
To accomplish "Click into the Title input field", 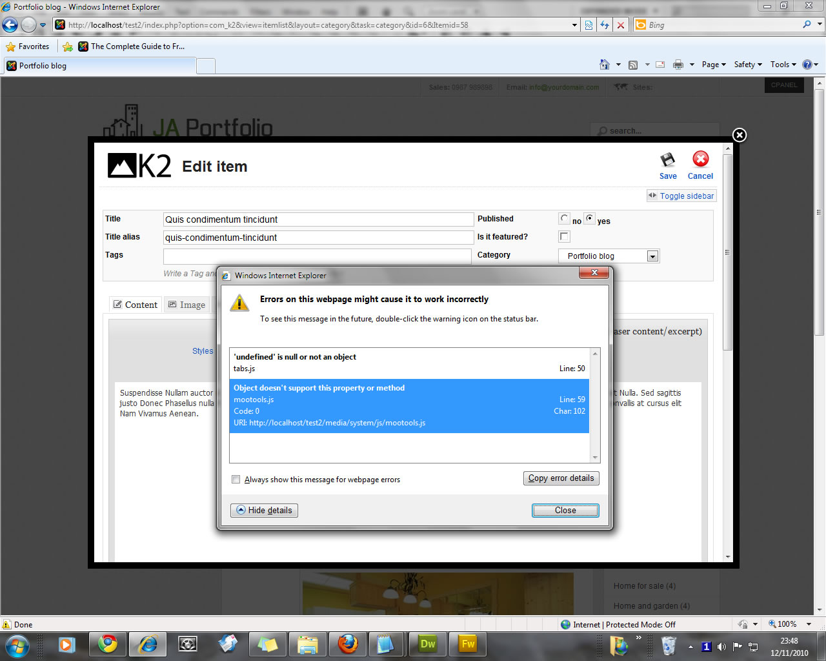I will coord(318,219).
